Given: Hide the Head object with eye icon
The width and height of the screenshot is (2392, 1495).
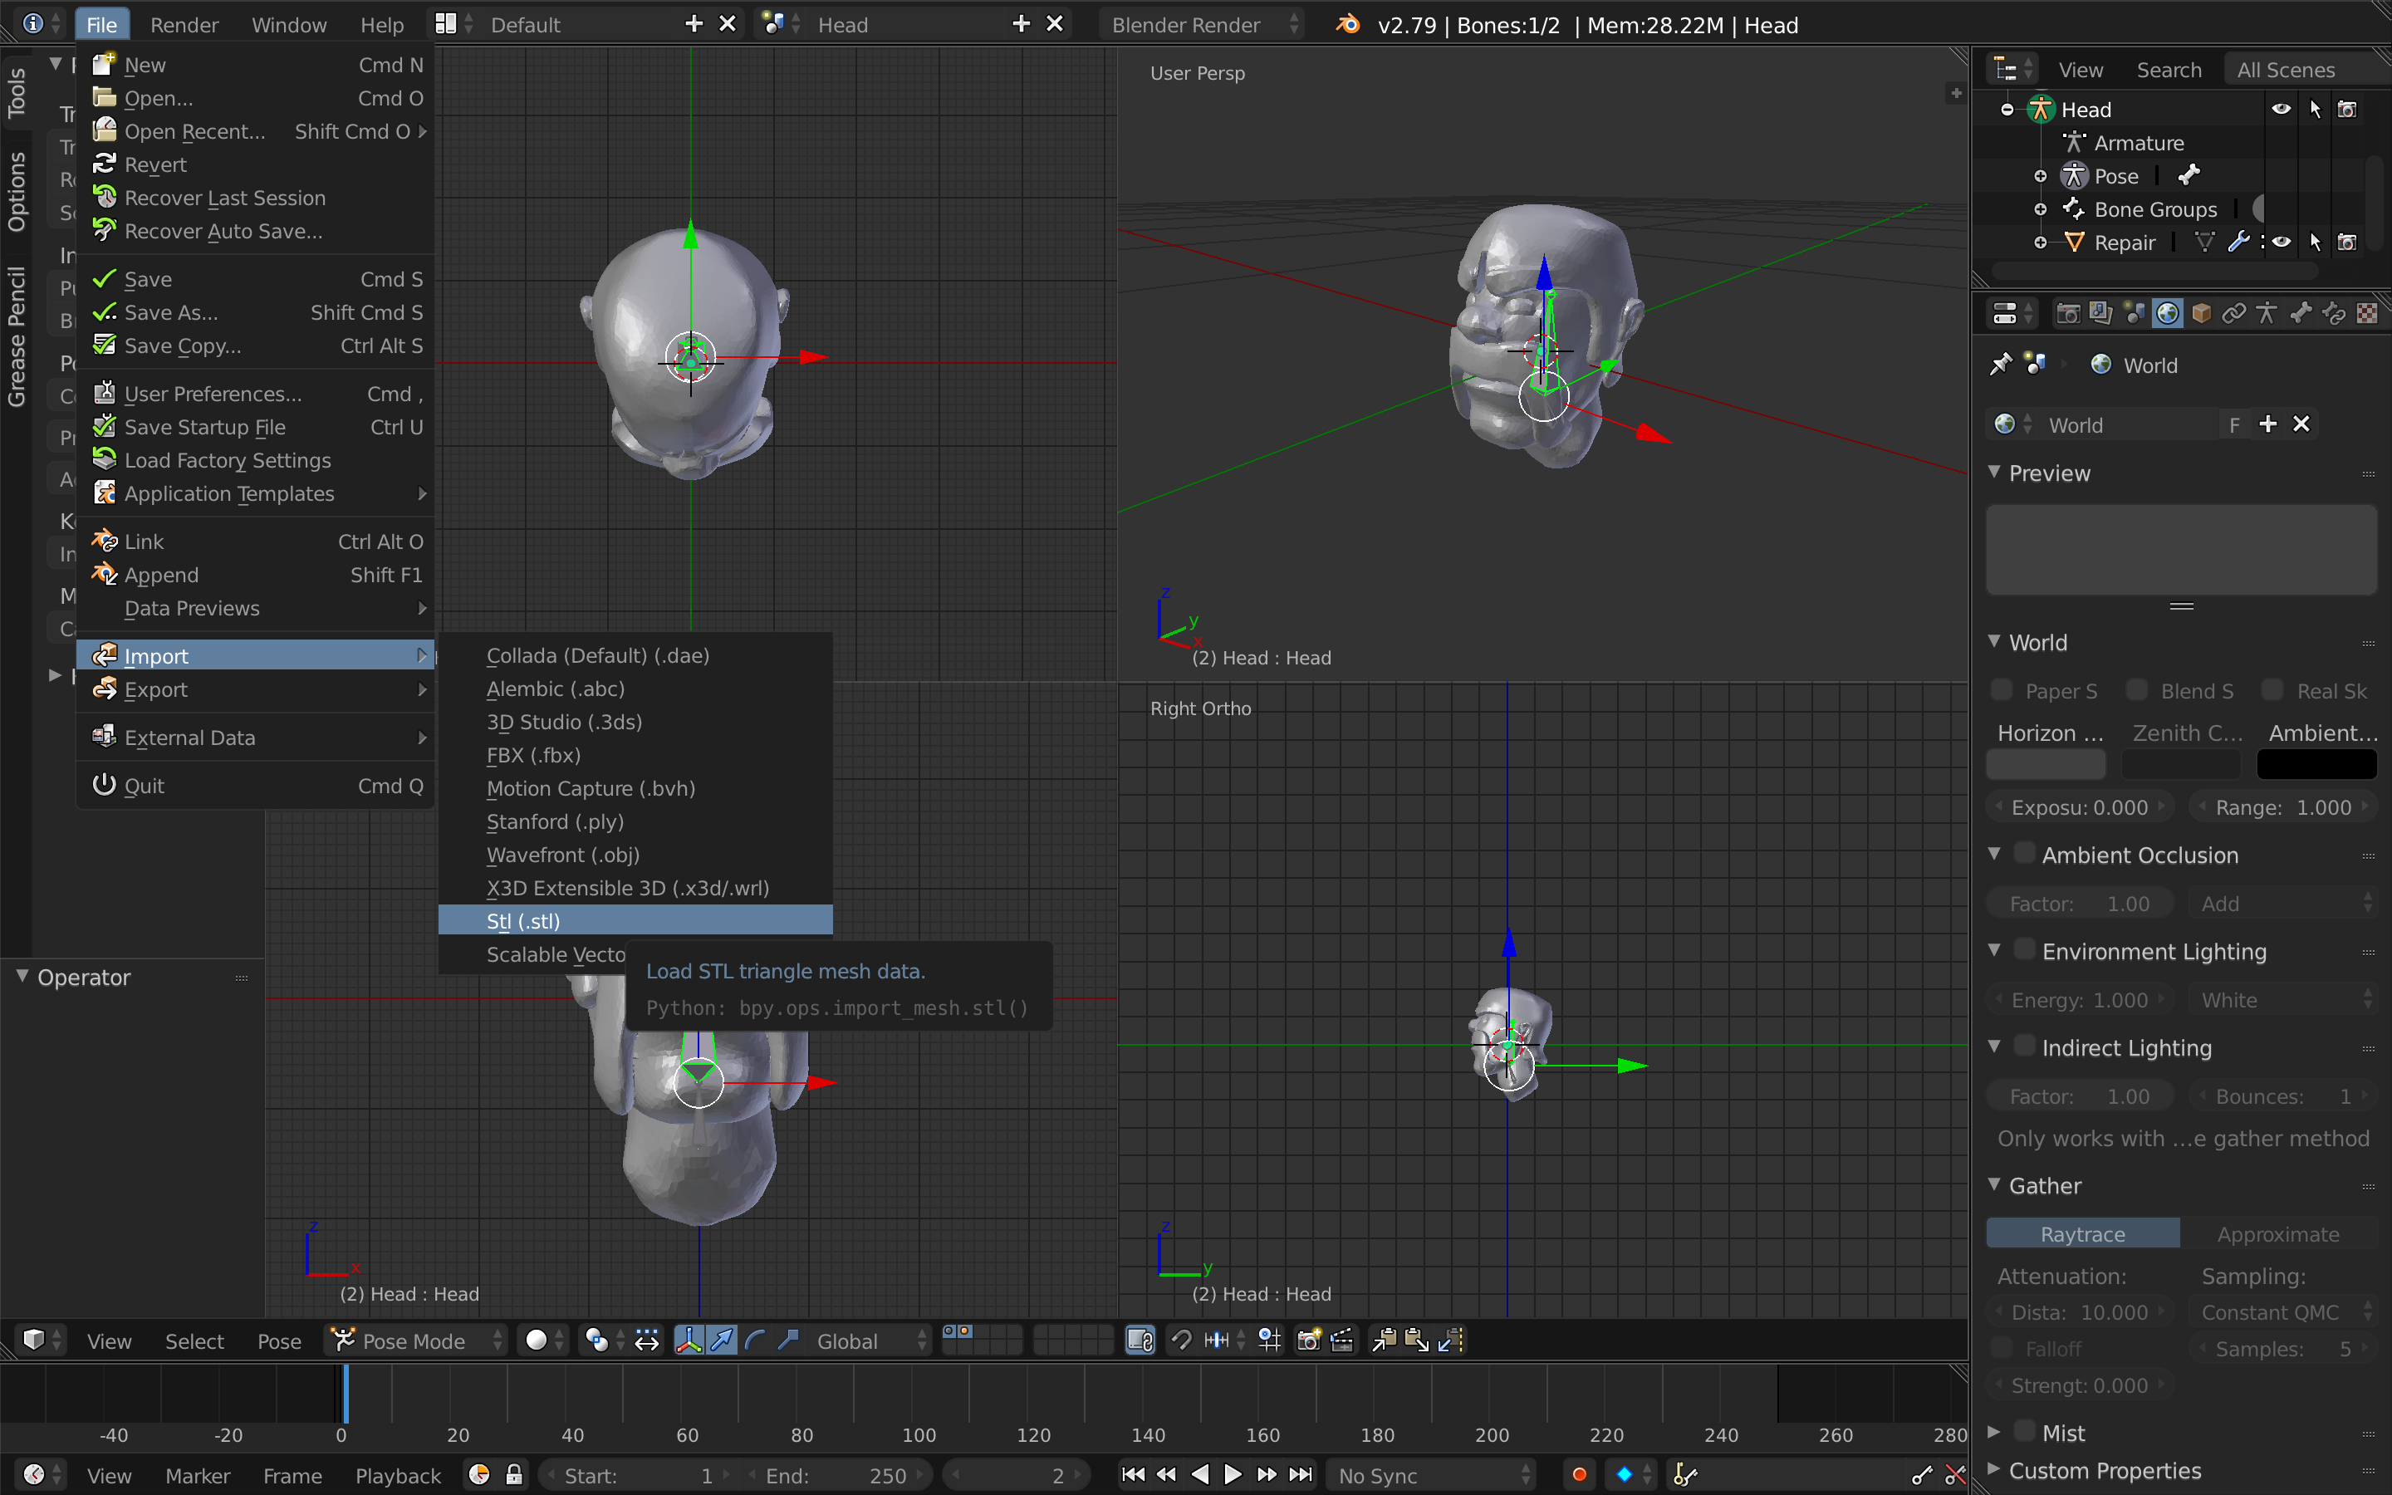Looking at the screenshot, I should (2282, 110).
